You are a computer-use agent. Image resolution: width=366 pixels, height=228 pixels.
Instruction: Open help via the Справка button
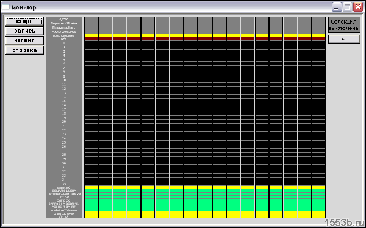point(24,50)
